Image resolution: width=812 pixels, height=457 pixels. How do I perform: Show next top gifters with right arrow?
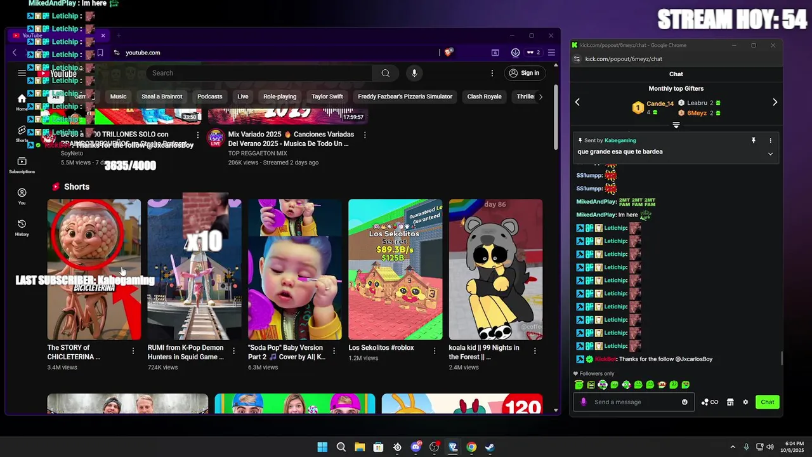pyautogui.click(x=775, y=102)
